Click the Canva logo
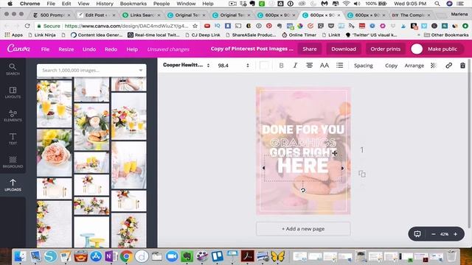Viewport: 472px width, 265px height. (x=18, y=49)
